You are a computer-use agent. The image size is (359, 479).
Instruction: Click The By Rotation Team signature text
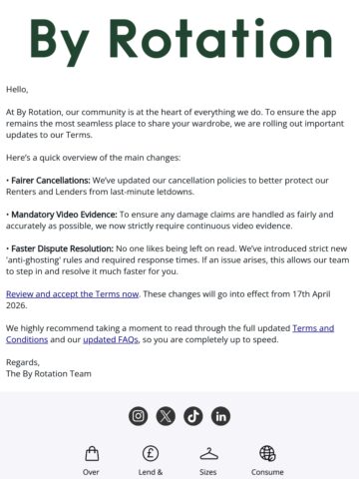tap(49, 374)
